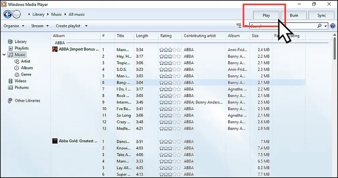This screenshot has height=178, width=338.
Task: Select Artist under Music
Action: click(x=25, y=61)
